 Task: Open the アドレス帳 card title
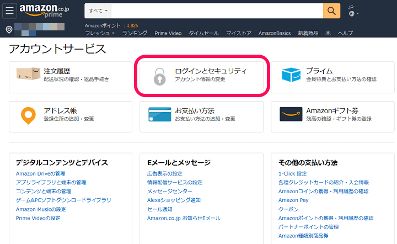click(60, 111)
